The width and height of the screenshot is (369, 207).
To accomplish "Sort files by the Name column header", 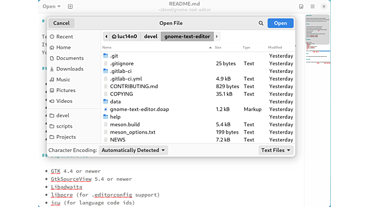I will pos(107,47).
